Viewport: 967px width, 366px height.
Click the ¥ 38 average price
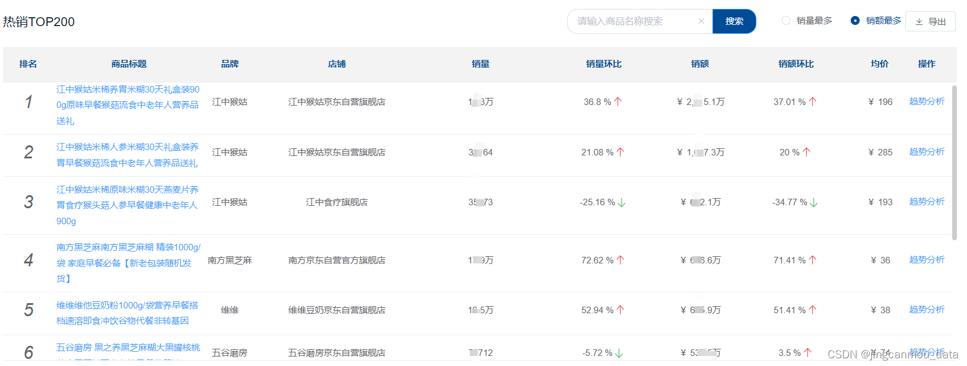pyautogui.click(x=880, y=310)
